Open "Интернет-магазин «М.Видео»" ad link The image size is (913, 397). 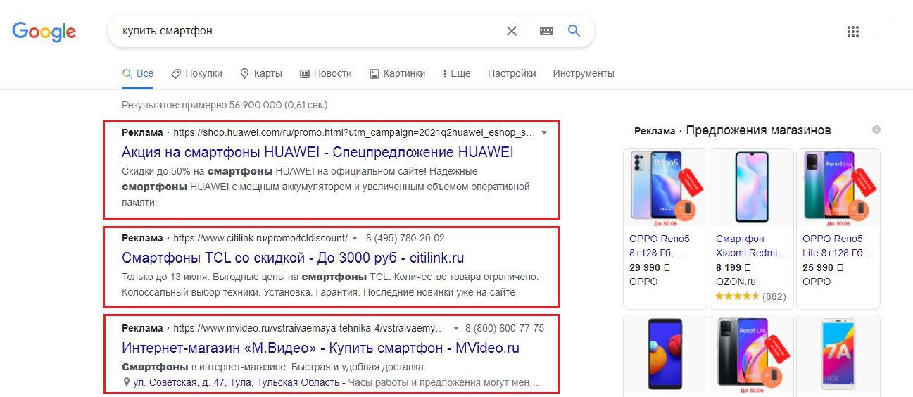pos(320,348)
